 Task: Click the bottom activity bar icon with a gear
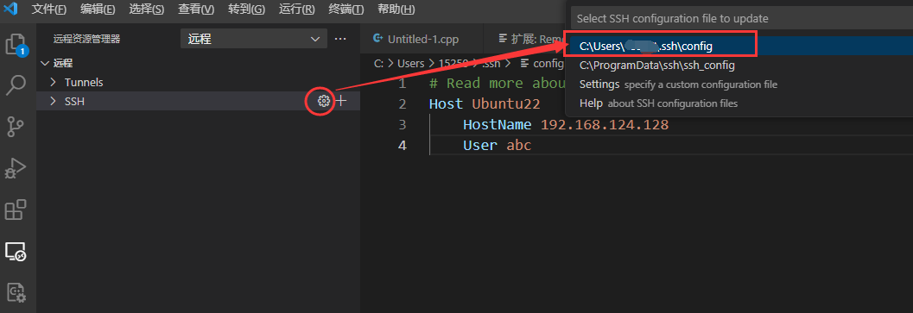click(x=16, y=292)
